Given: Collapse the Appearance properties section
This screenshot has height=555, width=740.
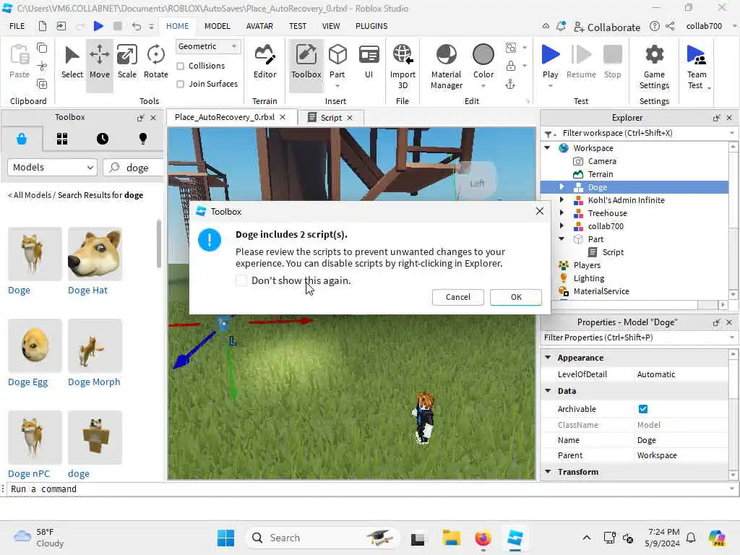Looking at the screenshot, I should (x=548, y=358).
